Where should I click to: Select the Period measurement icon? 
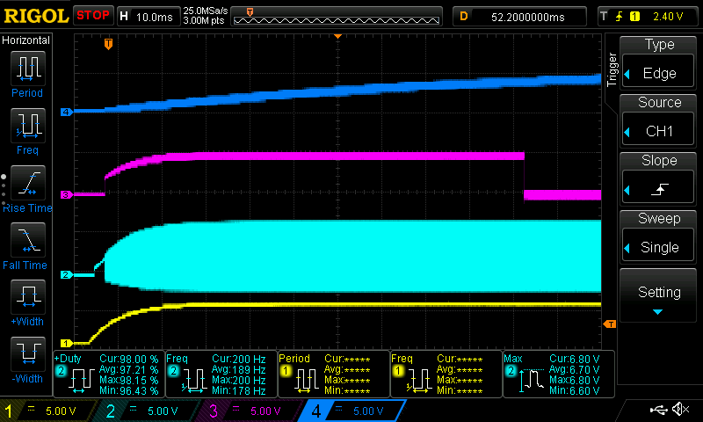pyautogui.click(x=28, y=69)
